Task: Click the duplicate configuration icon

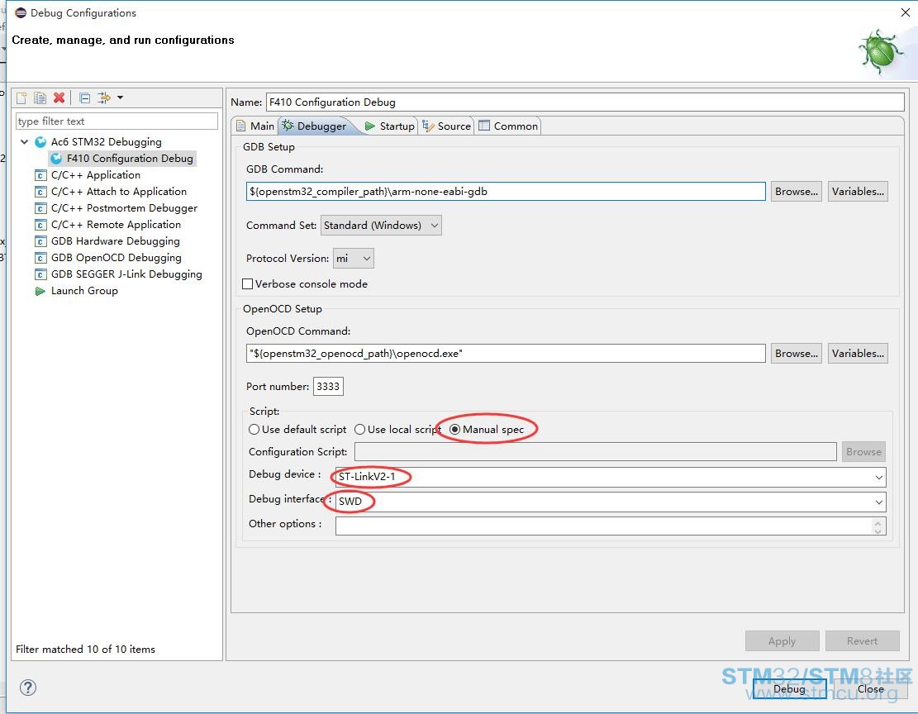Action: coord(40,98)
